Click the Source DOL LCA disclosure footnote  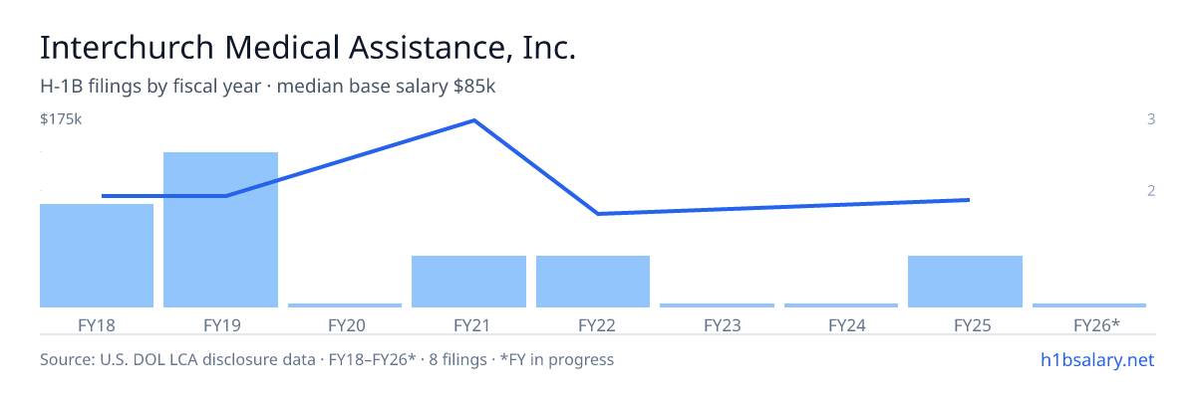click(327, 359)
